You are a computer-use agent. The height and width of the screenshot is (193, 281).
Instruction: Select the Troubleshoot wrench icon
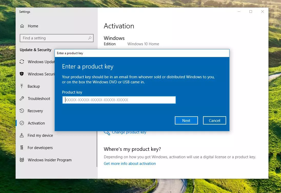[x=22, y=98]
